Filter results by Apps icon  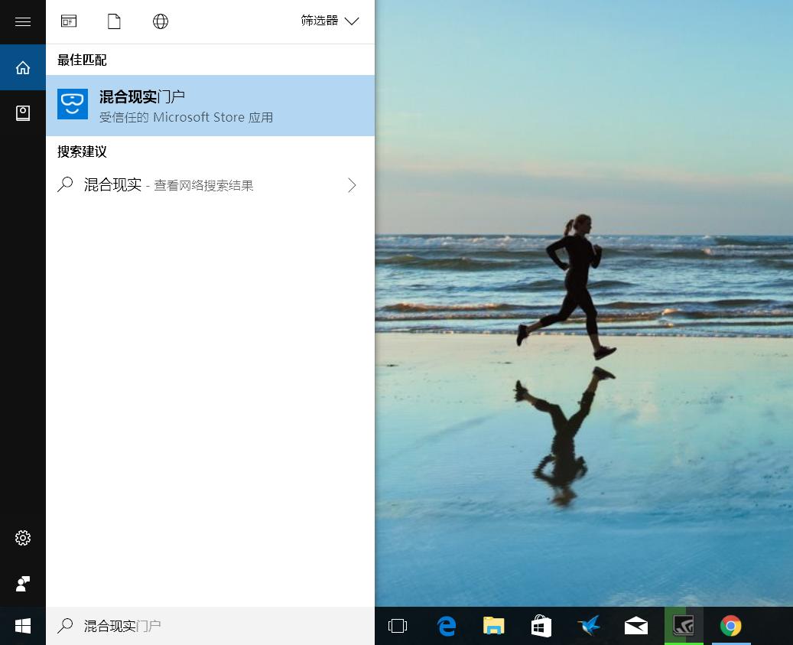click(x=69, y=21)
